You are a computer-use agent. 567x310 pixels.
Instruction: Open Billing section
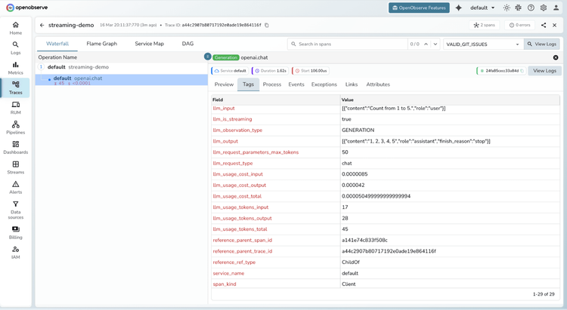pos(16,232)
